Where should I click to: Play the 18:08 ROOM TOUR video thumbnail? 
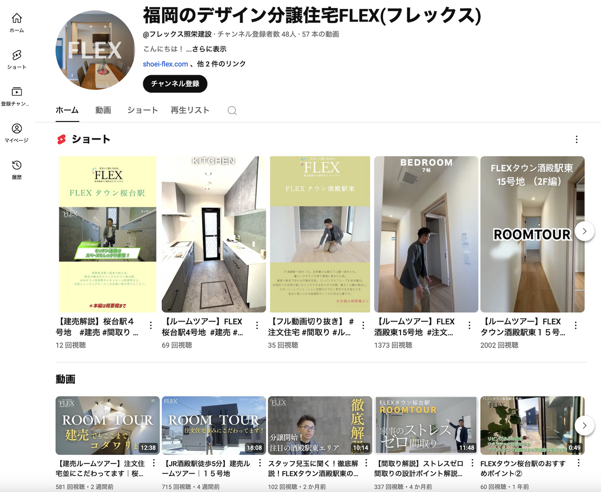click(x=214, y=425)
